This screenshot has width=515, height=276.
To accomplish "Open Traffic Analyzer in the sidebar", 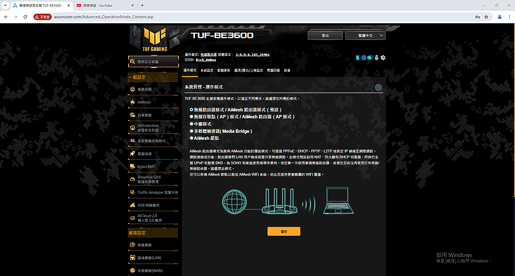I will click(153, 192).
